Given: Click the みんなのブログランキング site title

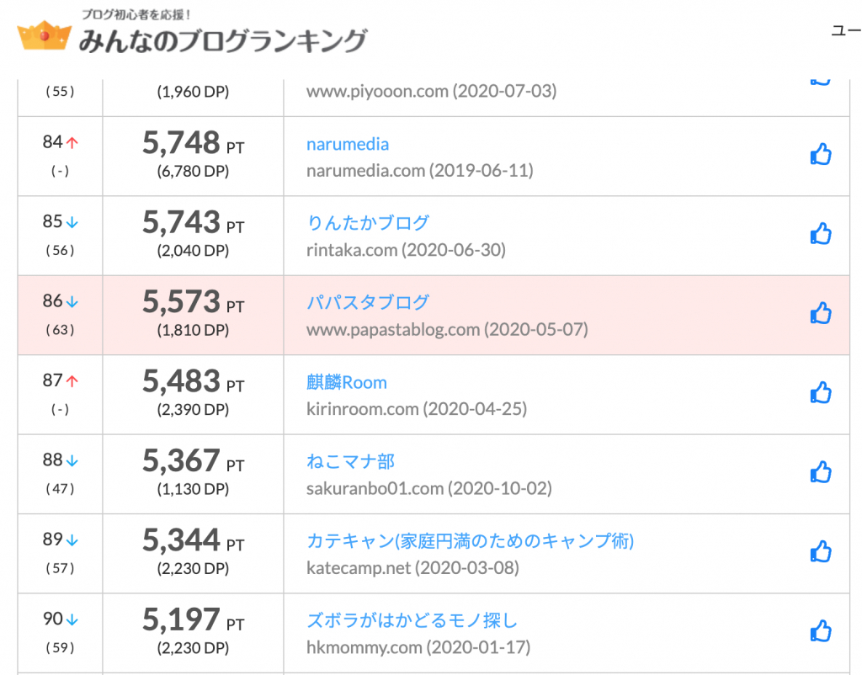Looking at the screenshot, I should click(x=222, y=40).
